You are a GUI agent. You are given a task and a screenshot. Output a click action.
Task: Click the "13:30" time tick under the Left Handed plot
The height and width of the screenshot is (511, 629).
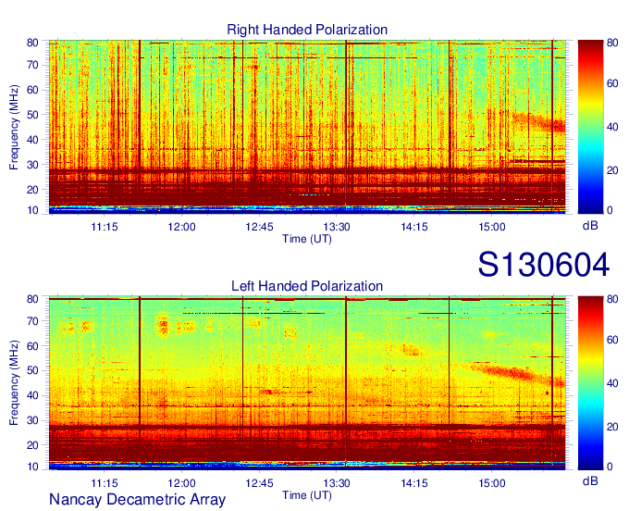337,483
